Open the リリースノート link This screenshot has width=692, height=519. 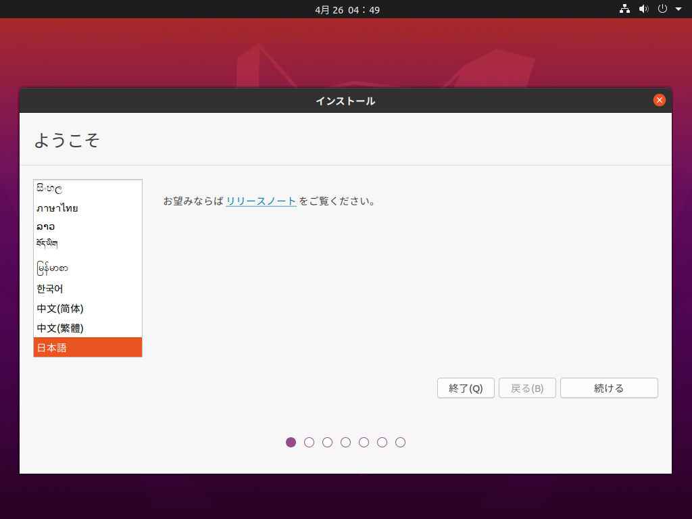(261, 201)
